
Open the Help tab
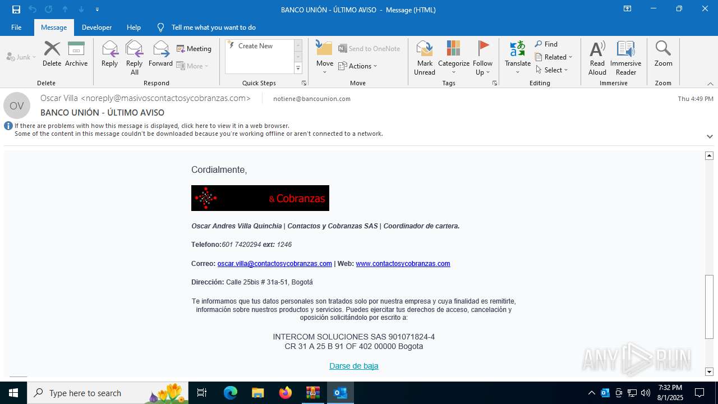pyautogui.click(x=134, y=27)
